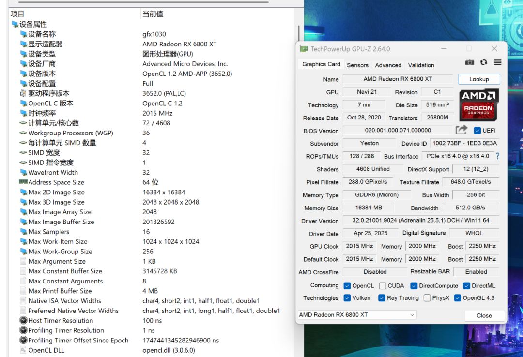Select the gfx1030 value text
The image size is (523, 357).
[154, 34]
